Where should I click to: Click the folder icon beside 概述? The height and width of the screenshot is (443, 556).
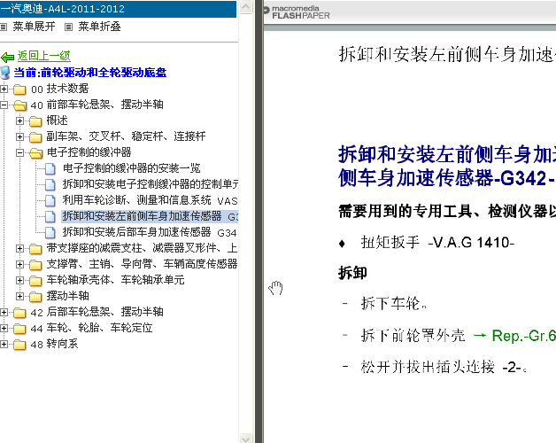35,121
